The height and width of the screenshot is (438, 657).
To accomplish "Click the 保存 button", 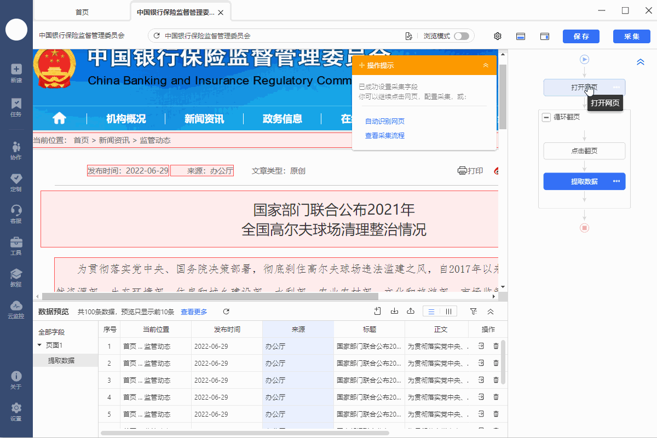I will 581,36.
